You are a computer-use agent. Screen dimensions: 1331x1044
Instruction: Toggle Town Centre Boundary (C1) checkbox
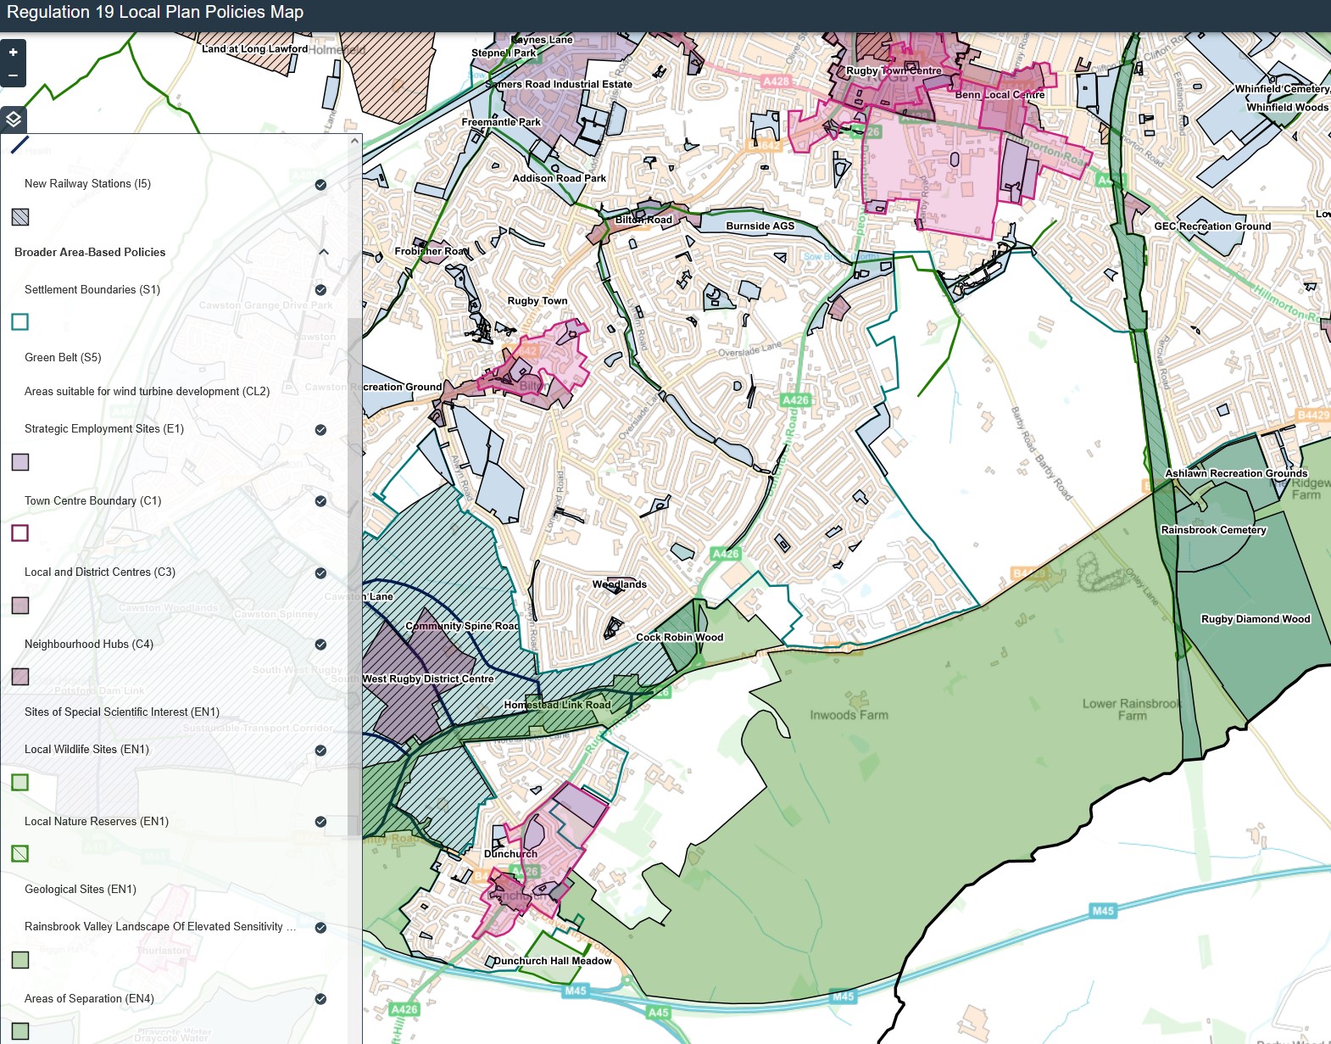click(x=320, y=501)
